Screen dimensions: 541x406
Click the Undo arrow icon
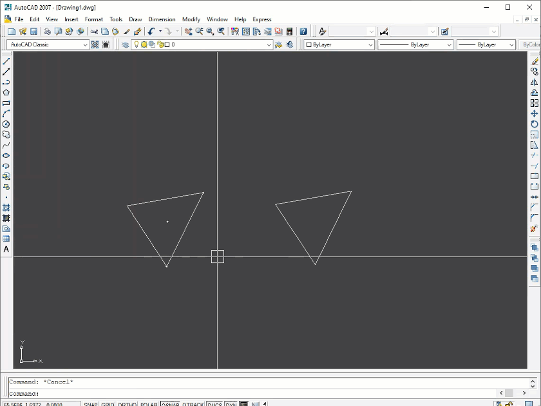click(x=151, y=32)
